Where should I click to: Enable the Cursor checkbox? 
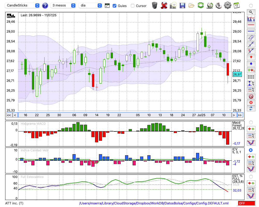click(132, 6)
